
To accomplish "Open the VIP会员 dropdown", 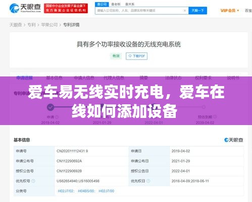I will 230,11.
